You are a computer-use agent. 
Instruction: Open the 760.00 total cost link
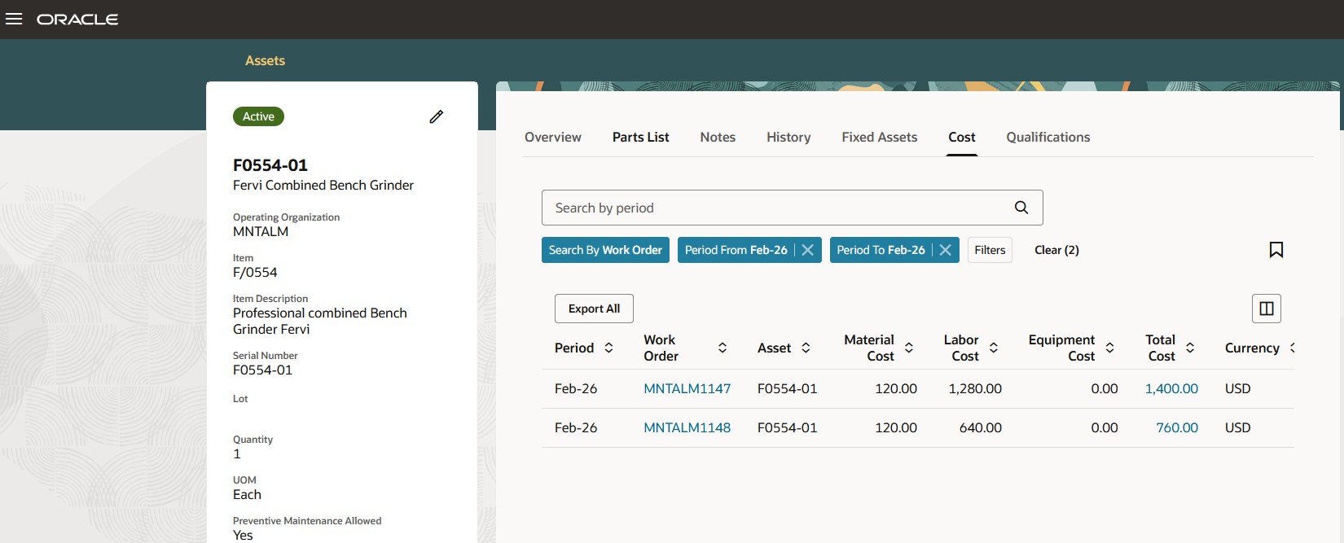click(1177, 427)
